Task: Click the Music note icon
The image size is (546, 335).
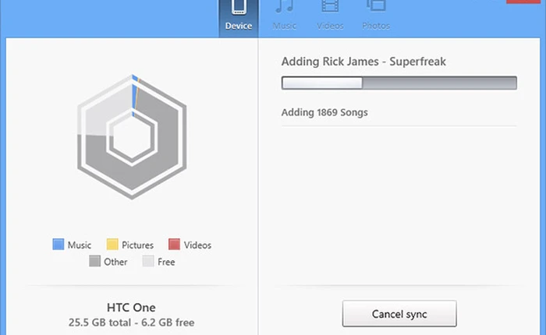Action: pos(285,6)
